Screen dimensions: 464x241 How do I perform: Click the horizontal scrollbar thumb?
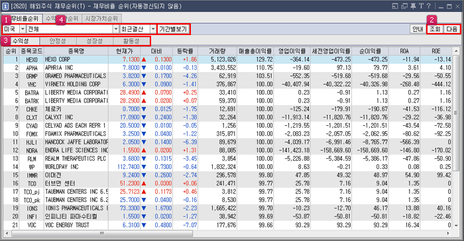coord(102,233)
